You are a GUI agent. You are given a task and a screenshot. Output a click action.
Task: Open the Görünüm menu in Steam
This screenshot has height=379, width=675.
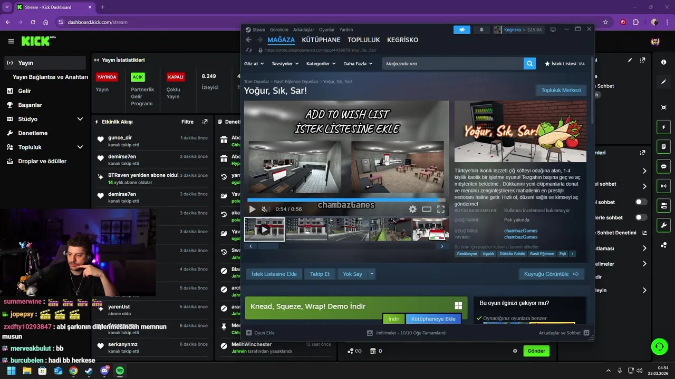pos(279,30)
